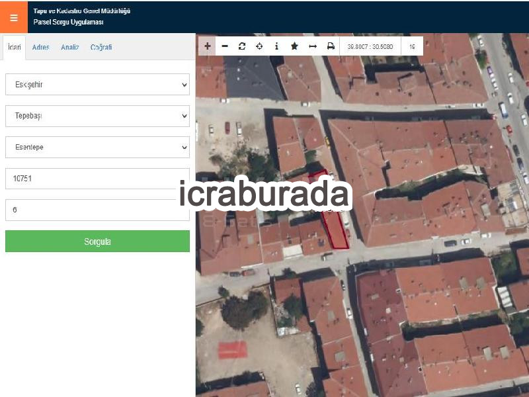Switch to the Analiz tab
Image resolution: width=529 pixels, height=397 pixels.
(x=70, y=47)
